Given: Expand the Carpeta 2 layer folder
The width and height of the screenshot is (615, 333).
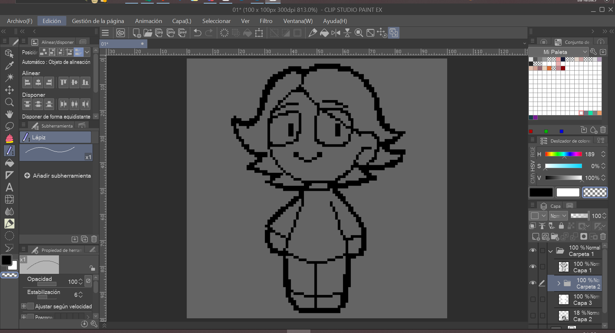Looking at the screenshot, I should (x=559, y=283).
